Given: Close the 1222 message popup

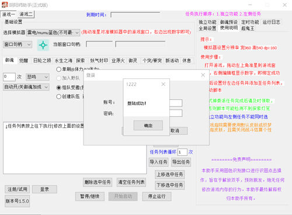Looking at the screenshot, I should tap(164, 84).
